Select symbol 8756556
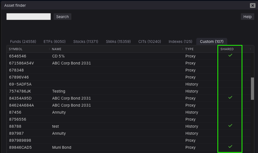Viewport: 258px width, 153px height. pos(18,120)
